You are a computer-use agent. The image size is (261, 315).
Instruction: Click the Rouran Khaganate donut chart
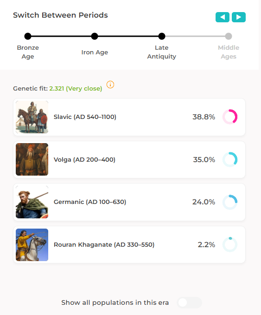[x=230, y=244]
